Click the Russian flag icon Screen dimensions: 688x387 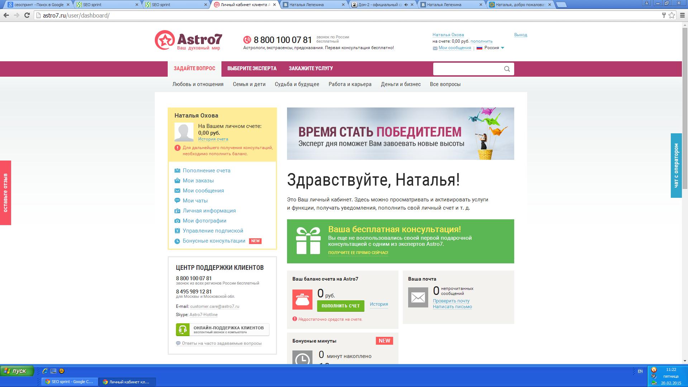point(479,48)
